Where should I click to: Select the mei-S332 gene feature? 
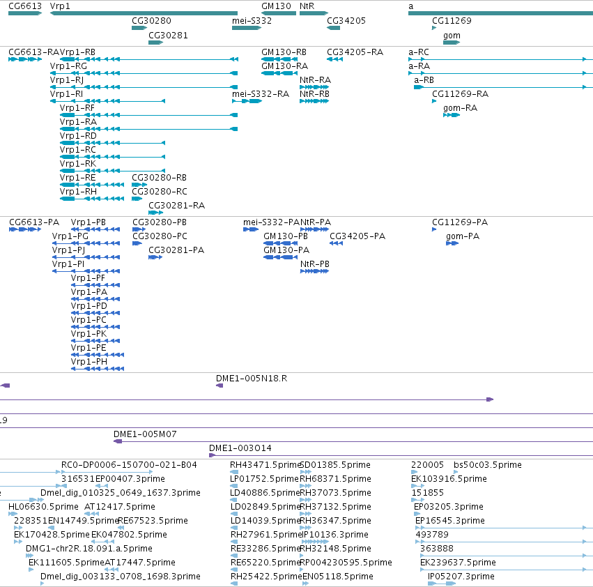(x=247, y=28)
